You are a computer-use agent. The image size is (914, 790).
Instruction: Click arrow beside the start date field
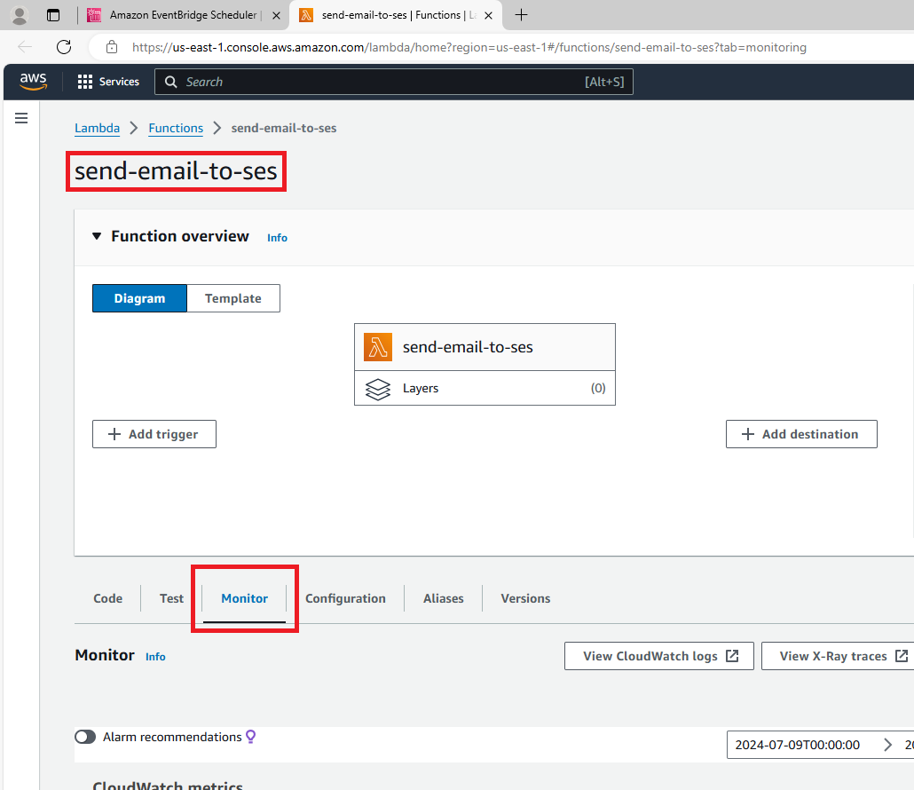[887, 745]
